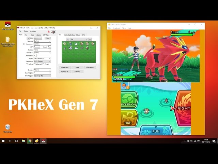Switch to the PKHeX Poké Ball taskbar icon

click(43, 141)
